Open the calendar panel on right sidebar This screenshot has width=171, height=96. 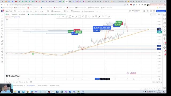(165, 35)
